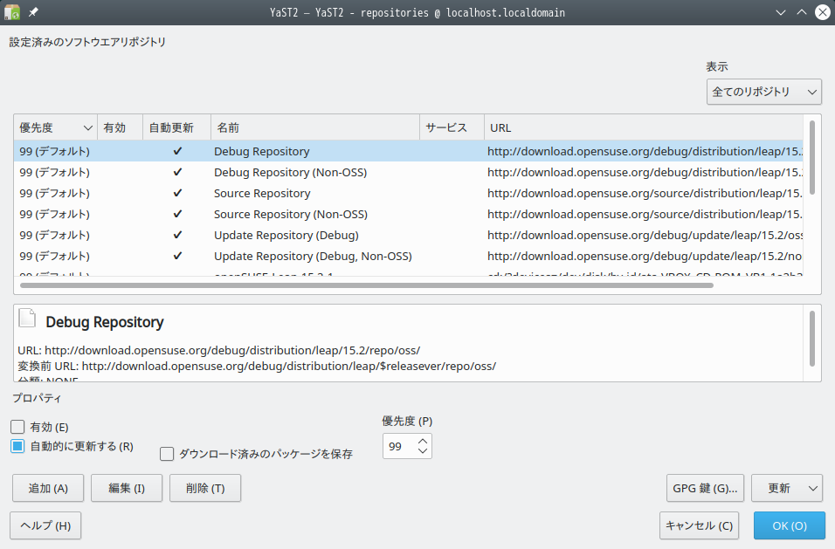835x549 pixels.
Task: Sort by URL column header
Action: coord(644,127)
